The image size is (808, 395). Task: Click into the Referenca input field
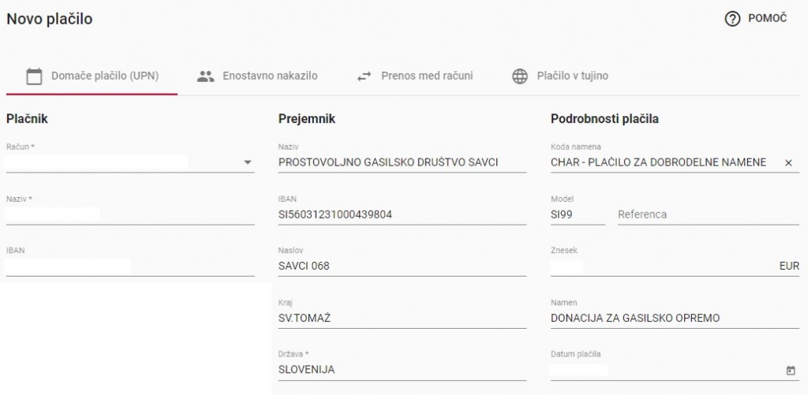[x=706, y=214]
